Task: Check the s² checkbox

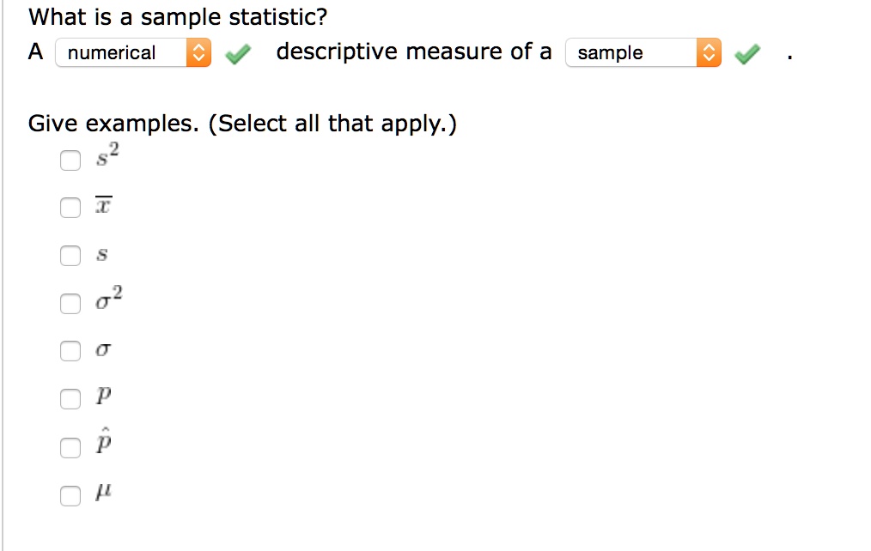Action: [x=70, y=160]
